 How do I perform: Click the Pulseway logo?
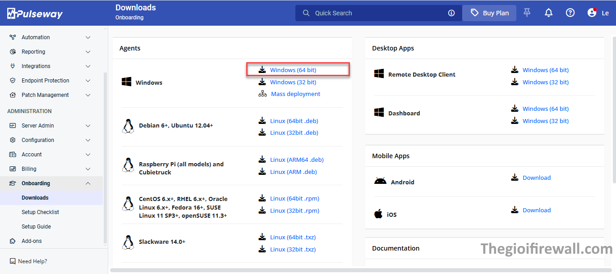35,14
